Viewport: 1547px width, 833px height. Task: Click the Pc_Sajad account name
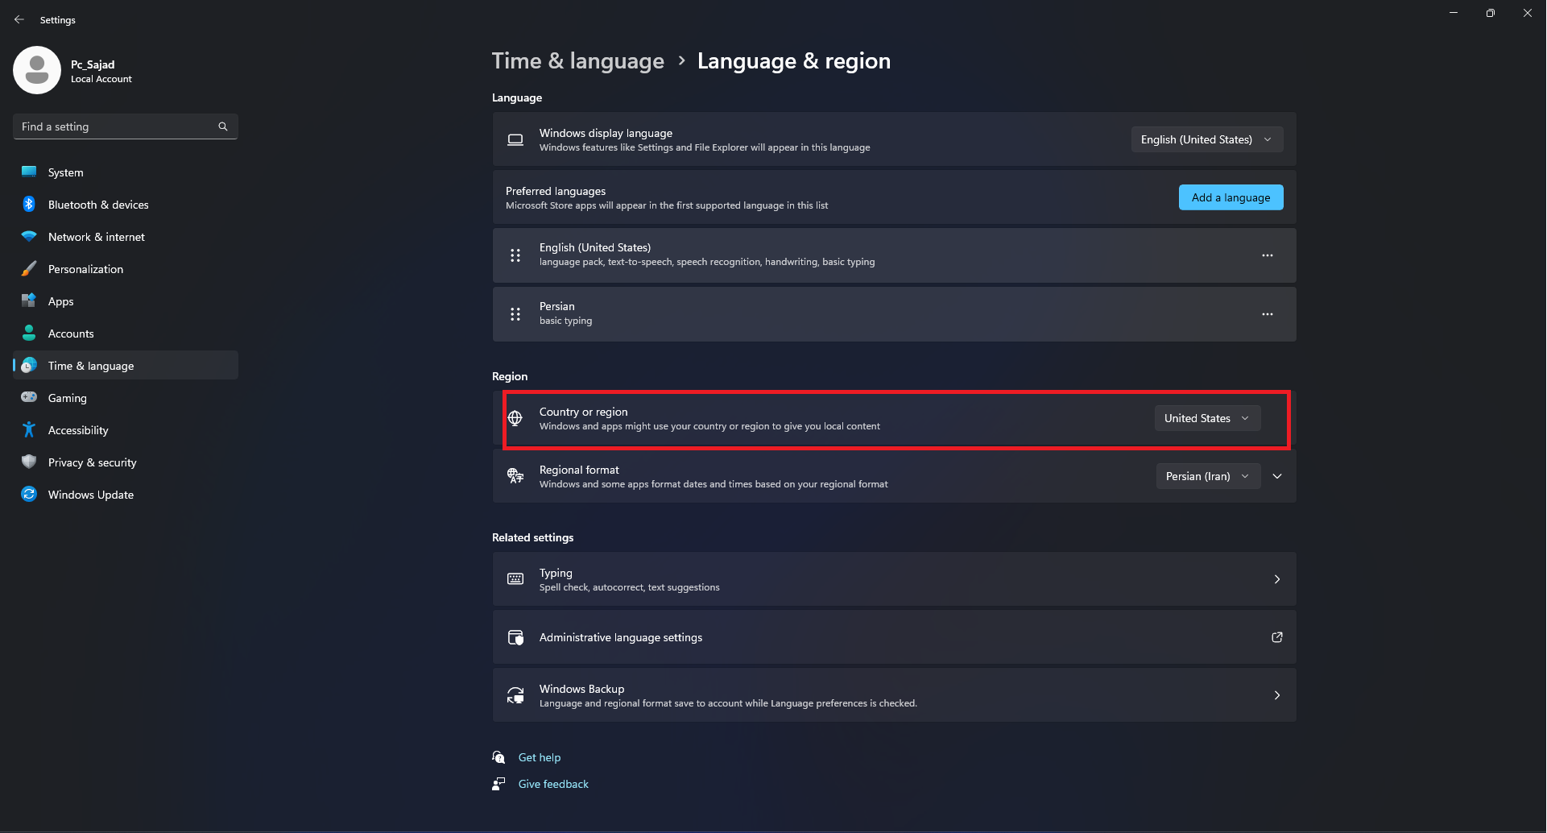pos(93,64)
